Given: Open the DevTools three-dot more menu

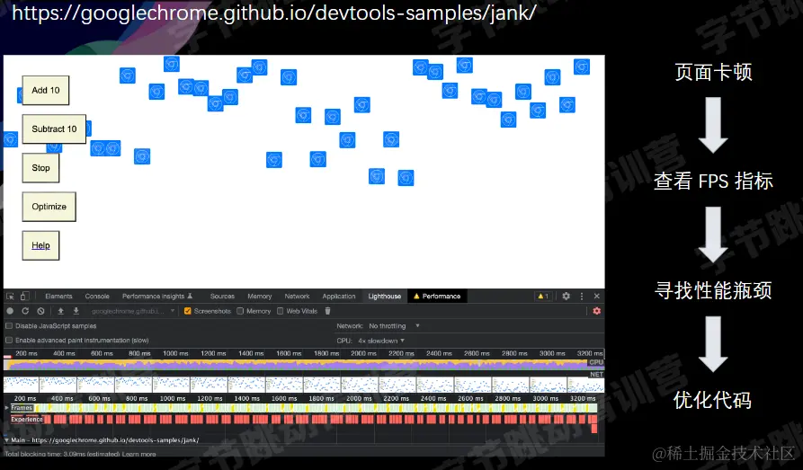Looking at the screenshot, I should (x=581, y=296).
